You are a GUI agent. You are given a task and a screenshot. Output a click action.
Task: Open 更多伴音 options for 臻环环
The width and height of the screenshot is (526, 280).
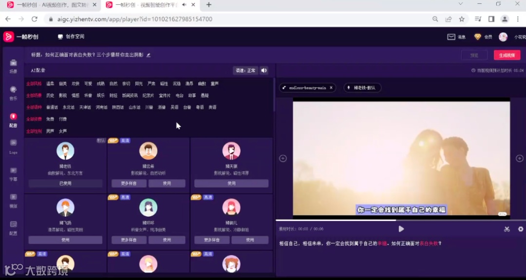click(129, 240)
